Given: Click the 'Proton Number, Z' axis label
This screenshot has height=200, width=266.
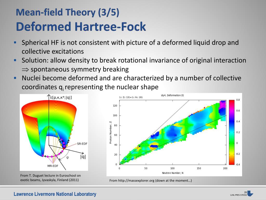Looking at the screenshot, I should 110,132.
